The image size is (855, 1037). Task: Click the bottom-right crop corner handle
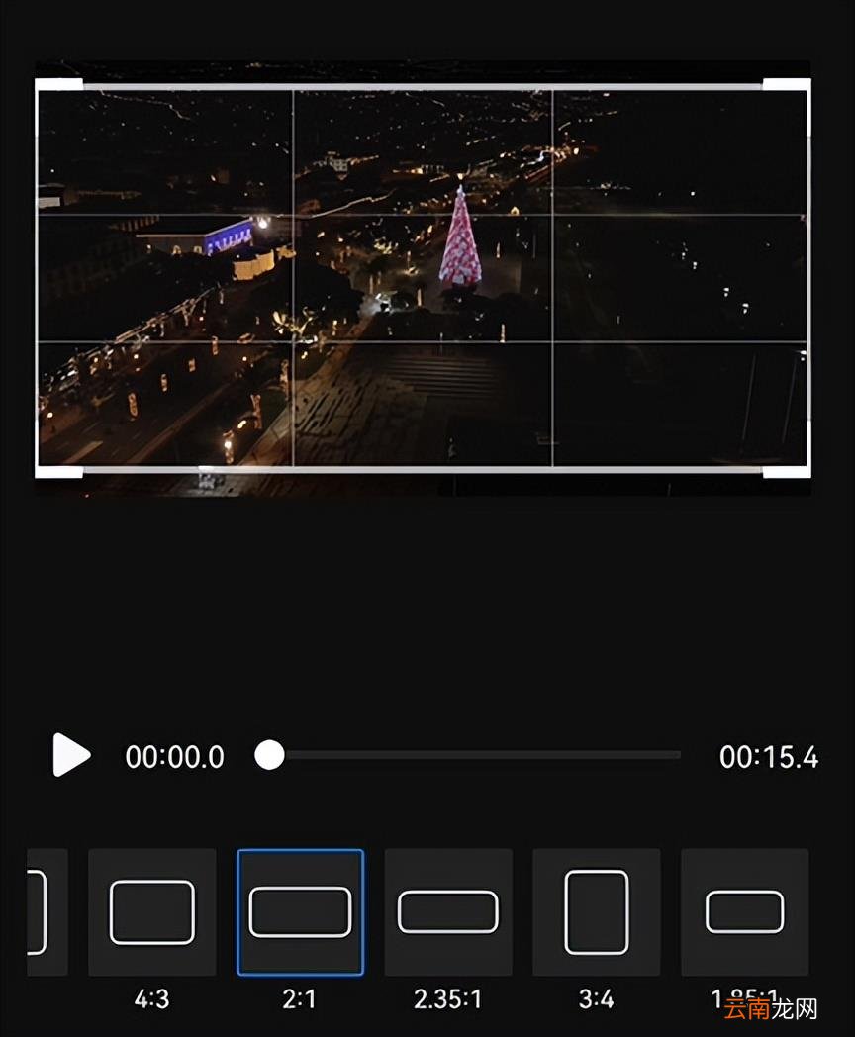(x=788, y=470)
